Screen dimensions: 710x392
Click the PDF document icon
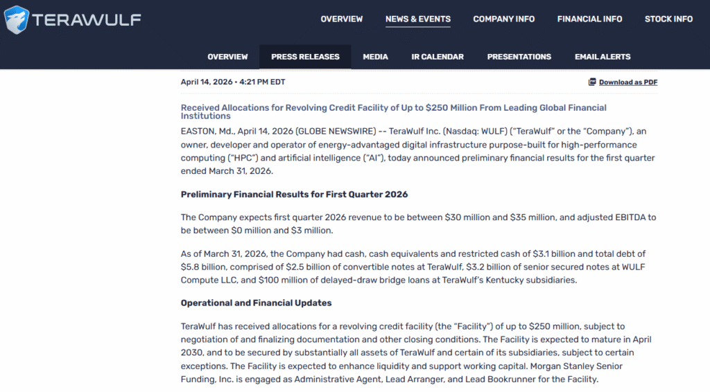pyautogui.click(x=592, y=82)
